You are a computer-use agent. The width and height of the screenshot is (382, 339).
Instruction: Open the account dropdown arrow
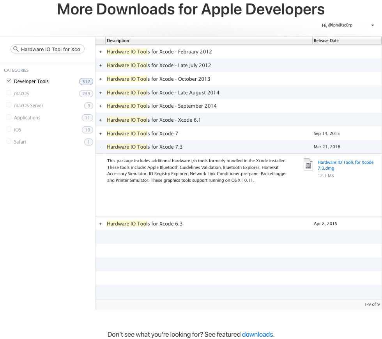click(x=373, y=25)
